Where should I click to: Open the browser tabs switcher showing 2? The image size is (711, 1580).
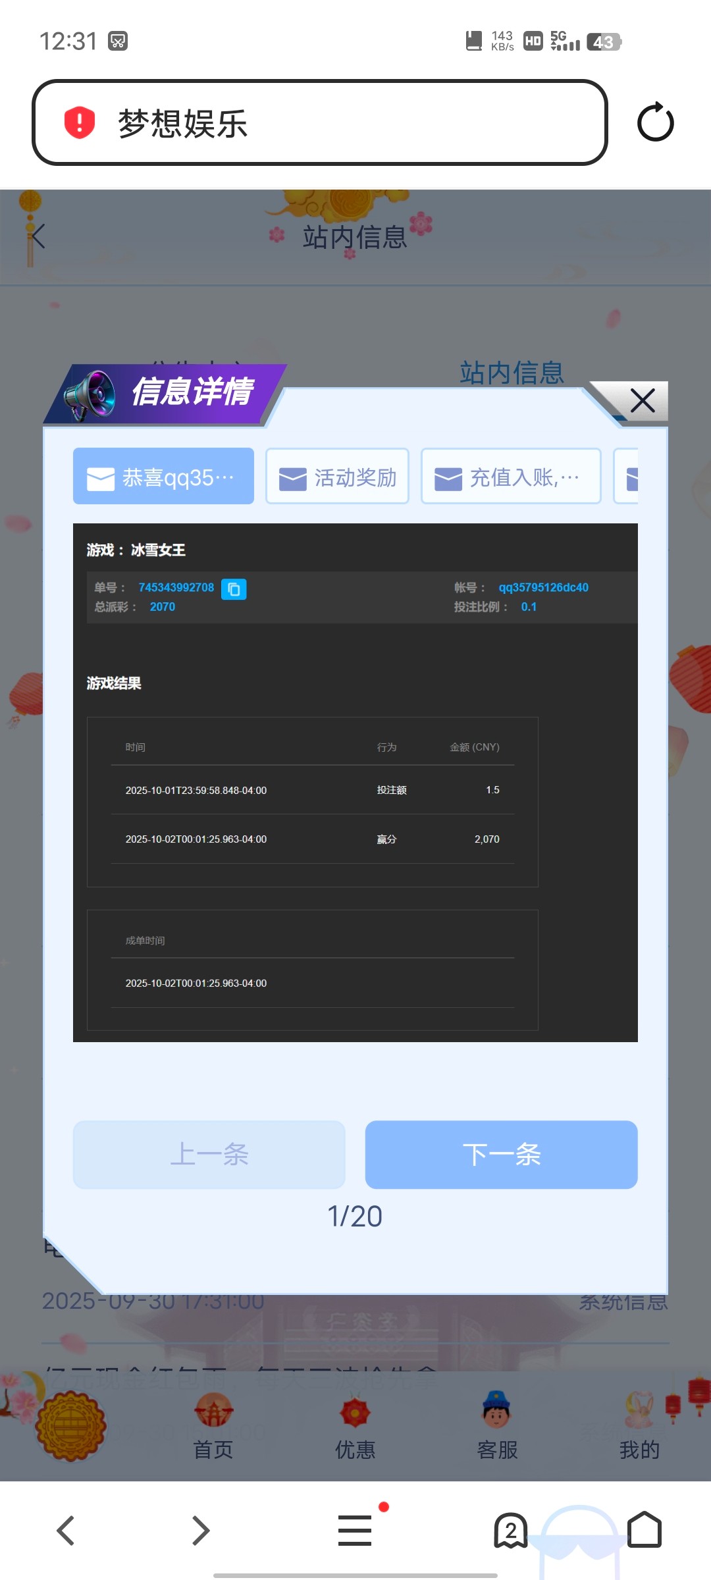[x=511, y=1530]
